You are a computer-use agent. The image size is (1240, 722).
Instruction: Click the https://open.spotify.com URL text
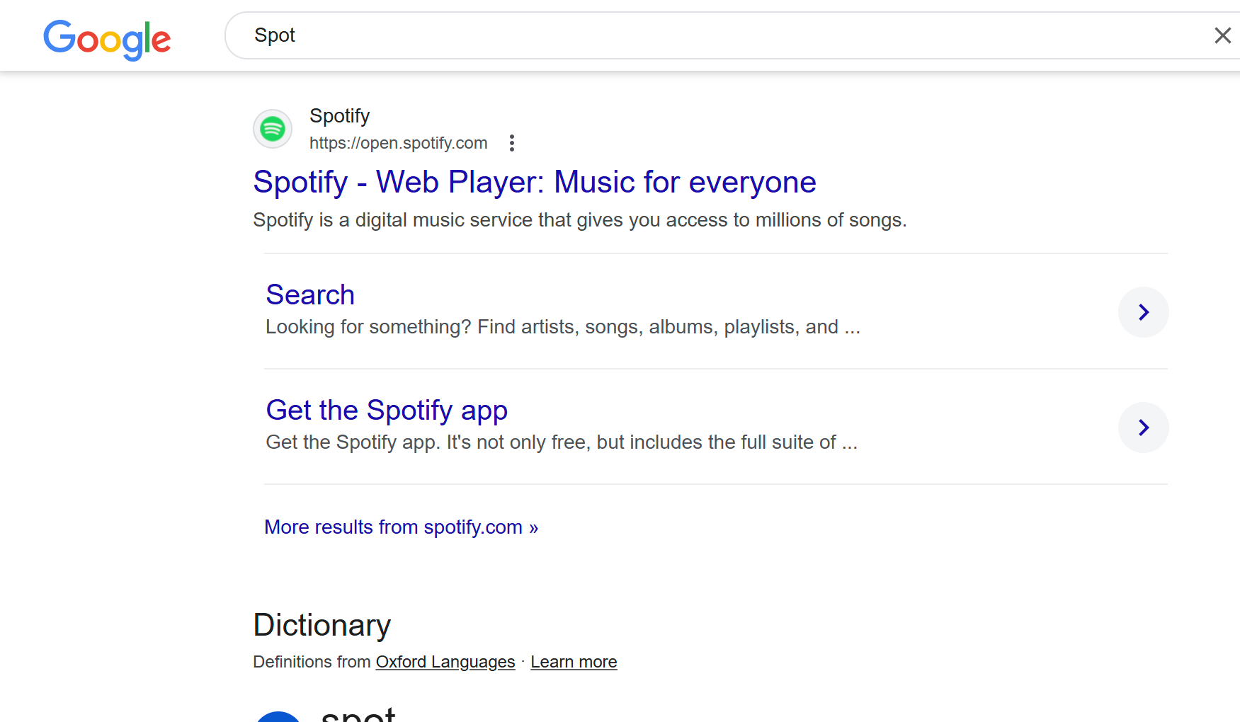click(x=399, y=143)
